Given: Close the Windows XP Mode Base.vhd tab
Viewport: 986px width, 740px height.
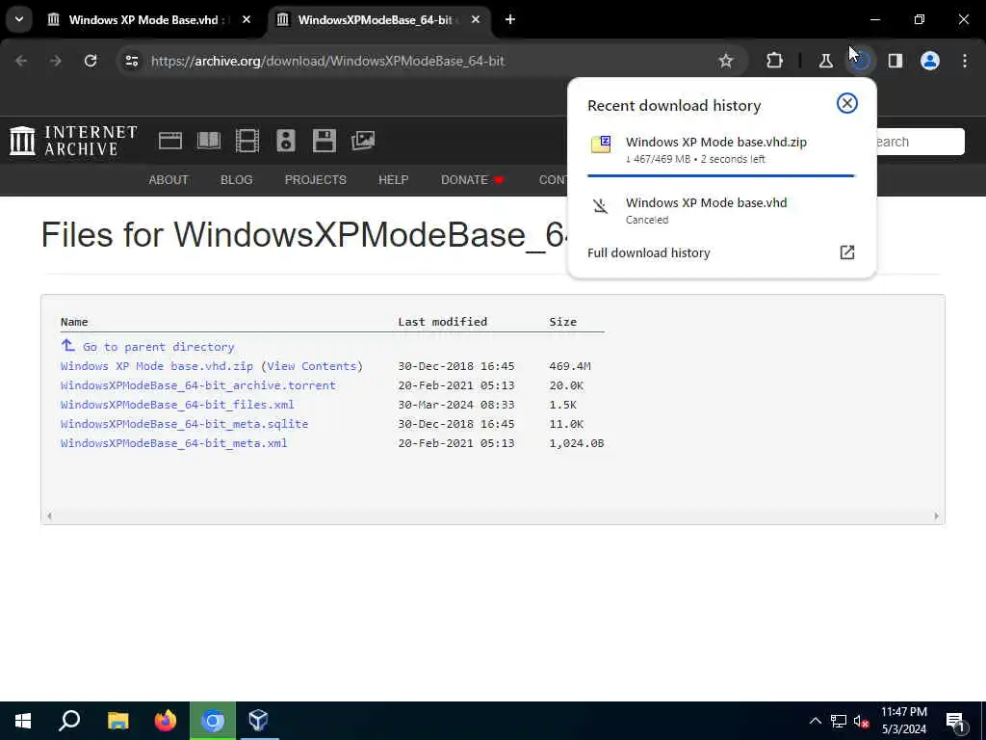Looking at the screenshot, I should [x=246, y=19].
